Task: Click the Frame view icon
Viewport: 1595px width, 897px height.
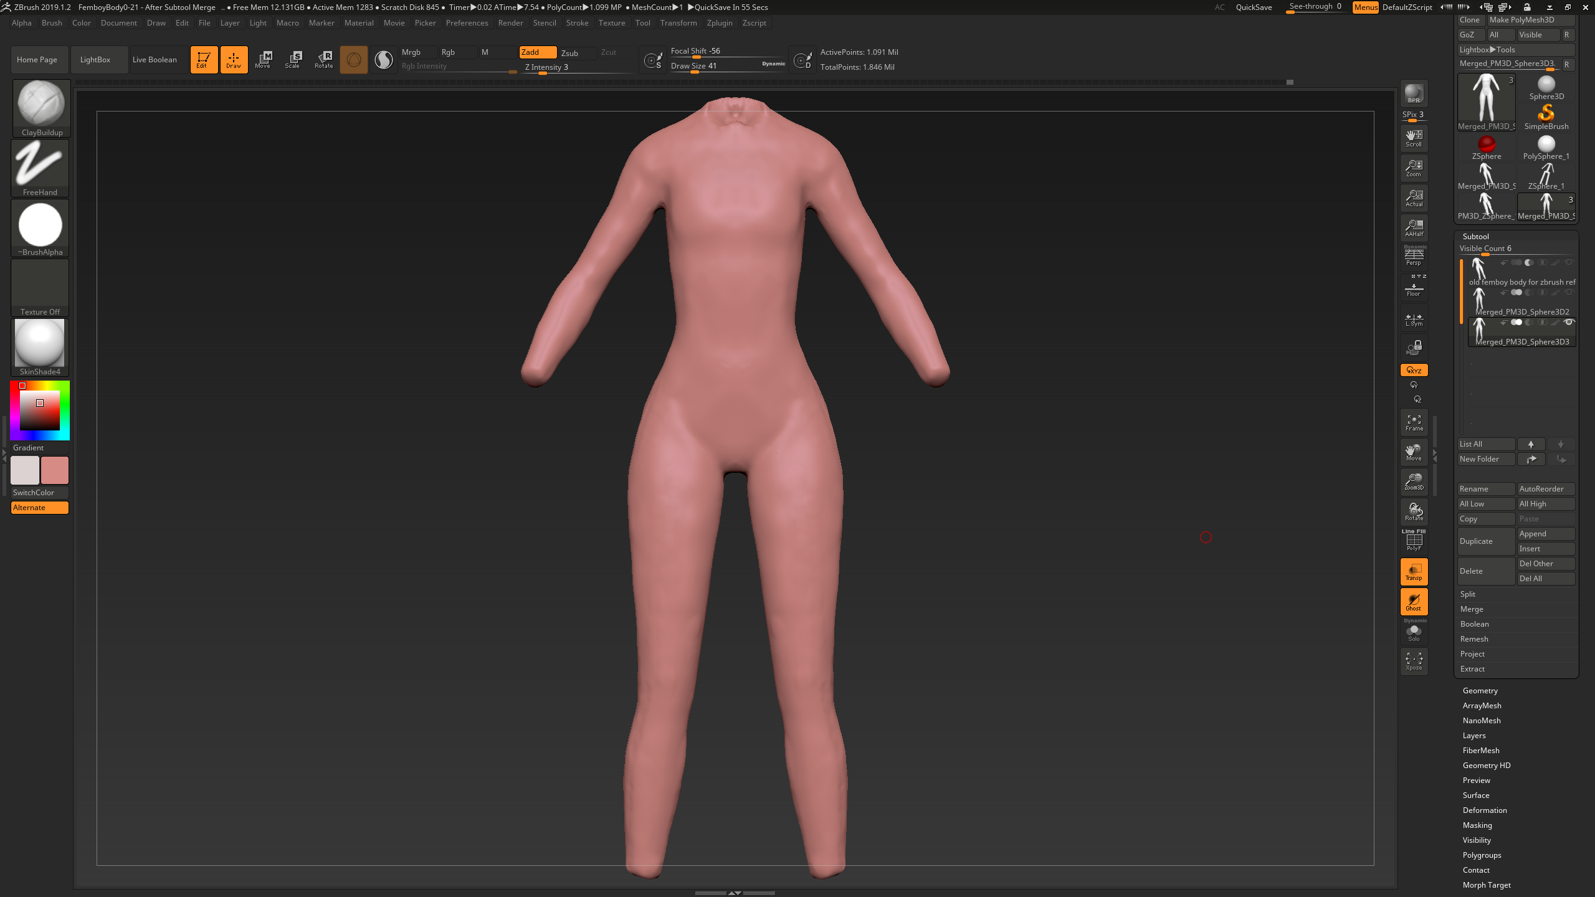Action: coord(1414,422)
